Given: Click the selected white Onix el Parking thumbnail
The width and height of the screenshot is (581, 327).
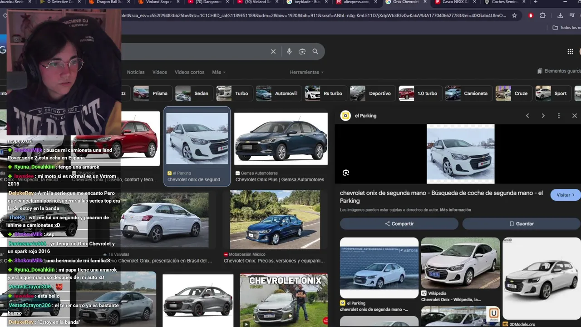Looking at the screenshot, I should pyautogui.click(x=197, y=139).
